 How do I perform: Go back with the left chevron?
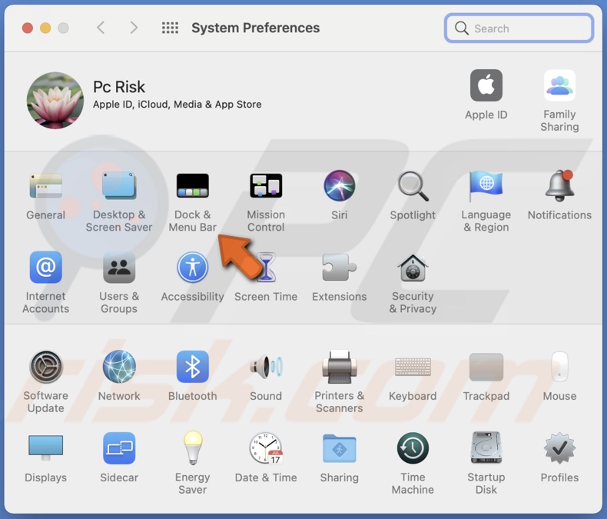pyautogui.click(x=101, y=28)
